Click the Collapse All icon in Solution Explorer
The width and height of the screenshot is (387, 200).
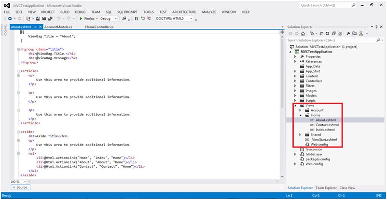click(333, 34)
